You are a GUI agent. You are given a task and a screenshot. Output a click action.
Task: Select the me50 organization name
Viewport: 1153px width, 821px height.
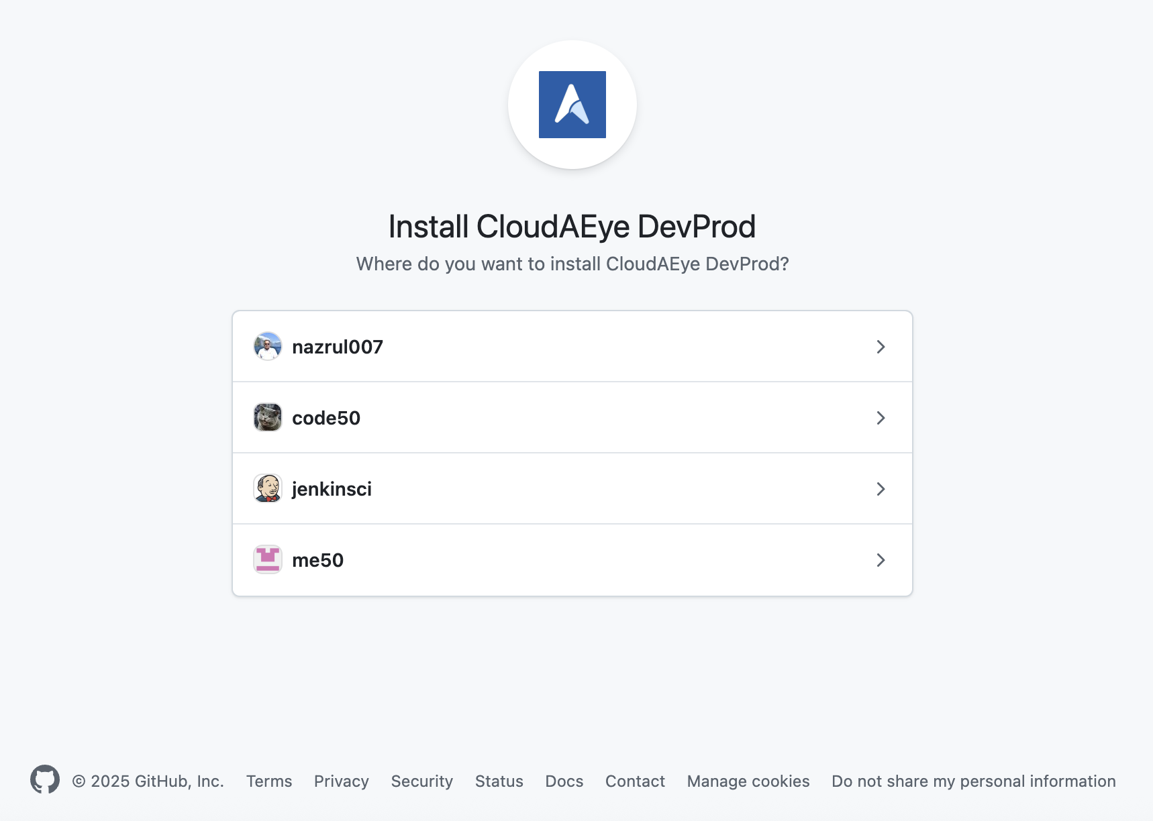317,560
